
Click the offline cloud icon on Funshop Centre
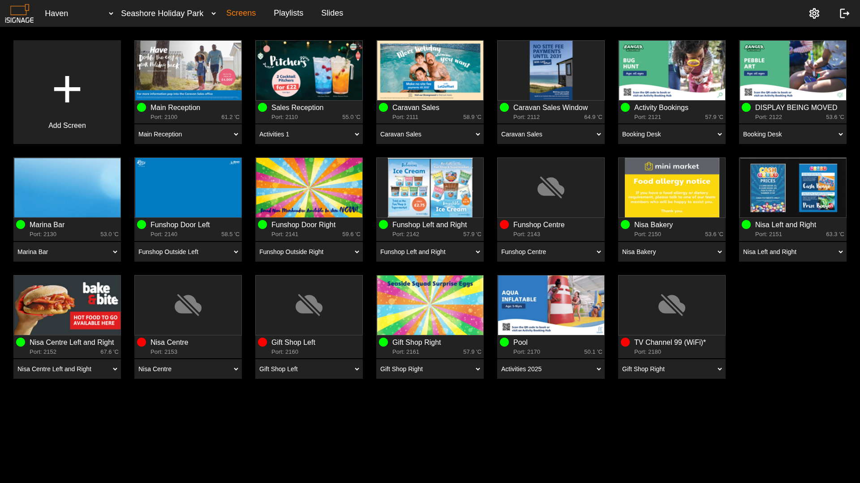(x=550, y=187)
